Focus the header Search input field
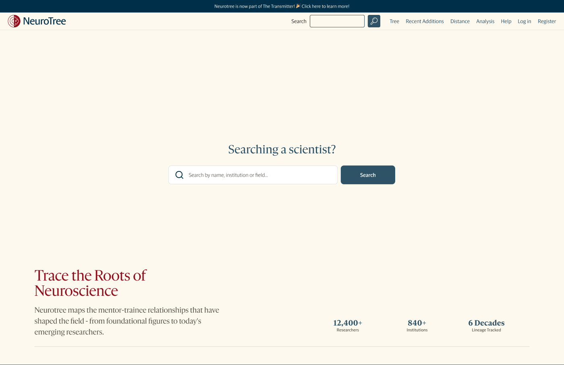The image size is (564, 365). [337, 21]
